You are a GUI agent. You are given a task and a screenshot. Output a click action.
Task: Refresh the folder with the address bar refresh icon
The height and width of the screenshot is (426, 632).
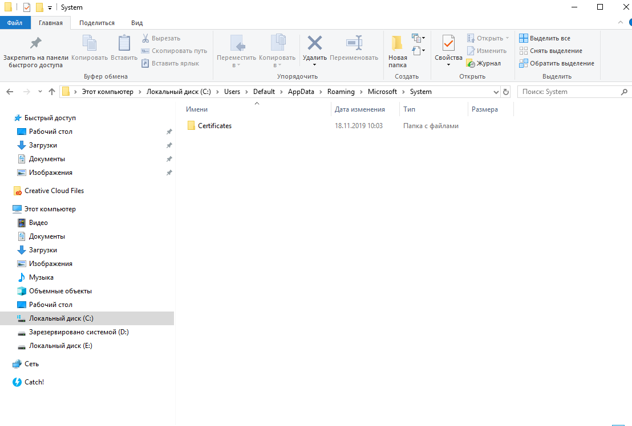pyautogui.click(x=506, y=92)
